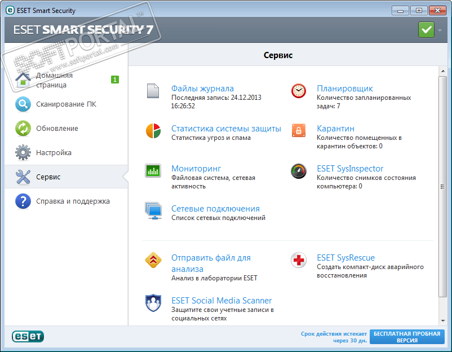Image resolution: width=452 pixels, height=352 pixels.
Task: Click the red Scheduler clock icon
Action: 299,91
